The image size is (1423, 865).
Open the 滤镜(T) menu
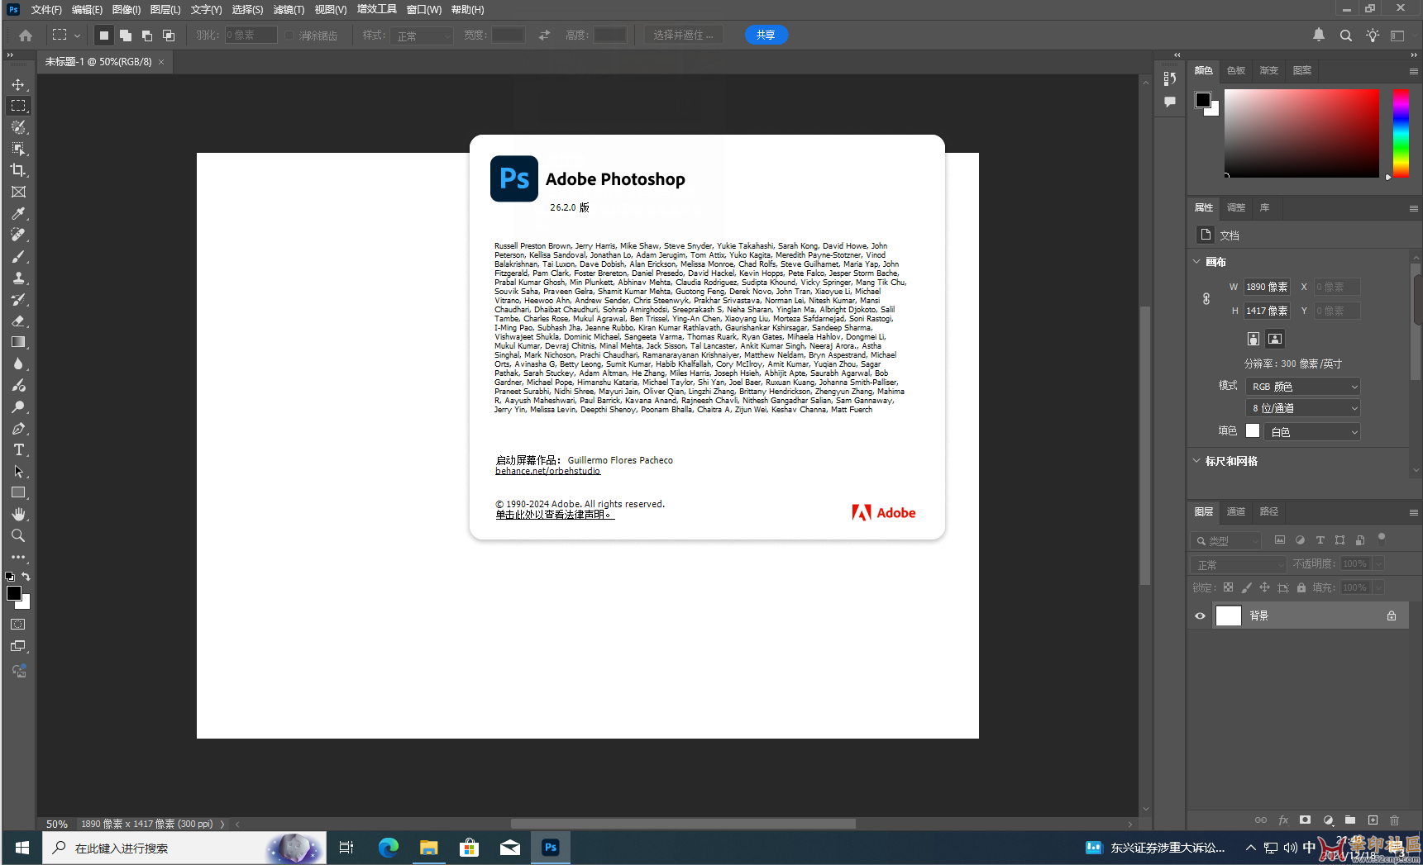289,10
